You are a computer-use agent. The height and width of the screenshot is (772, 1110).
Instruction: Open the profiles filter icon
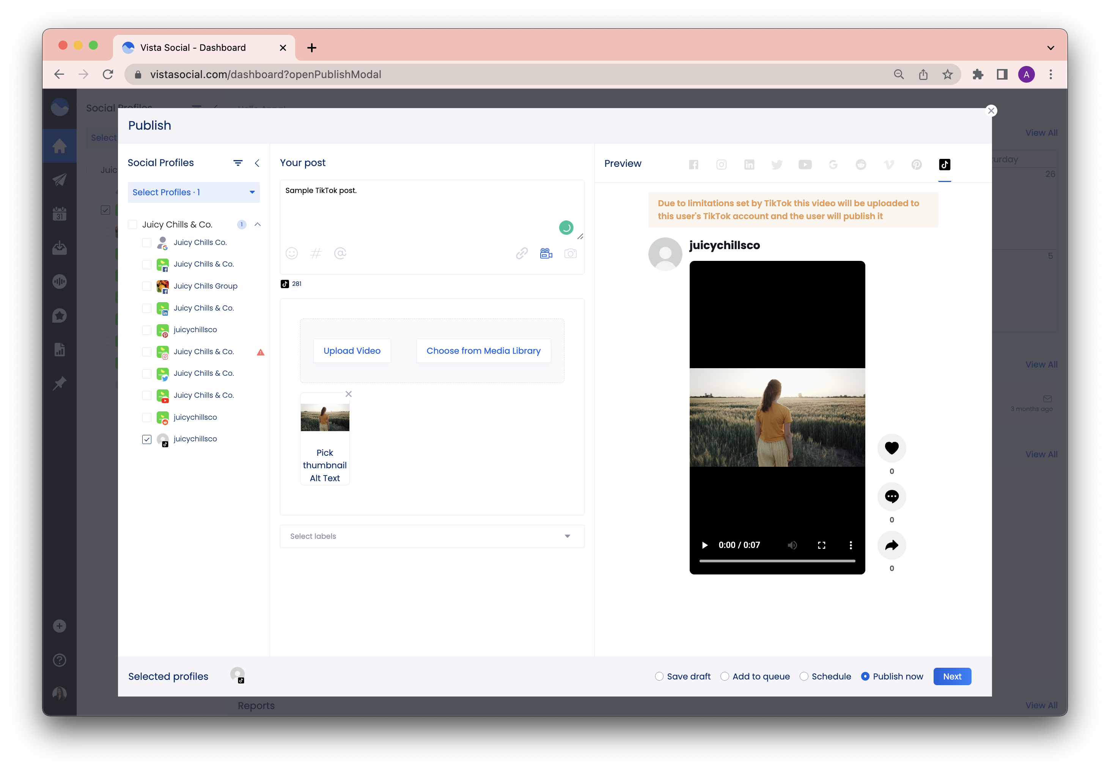pos(238,163)
